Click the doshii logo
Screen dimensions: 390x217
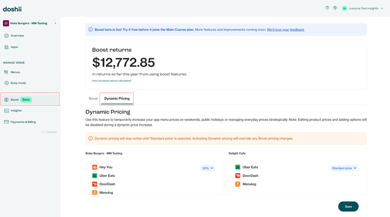tap(12, 9)
